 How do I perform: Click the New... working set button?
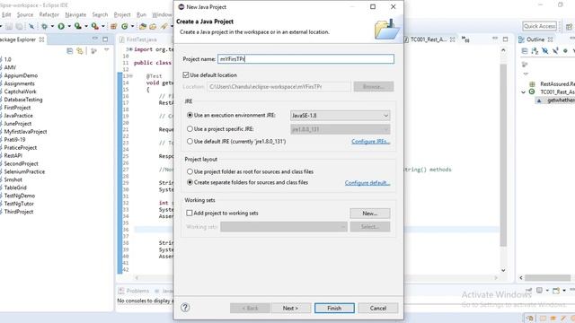click(x=370, y=214)
